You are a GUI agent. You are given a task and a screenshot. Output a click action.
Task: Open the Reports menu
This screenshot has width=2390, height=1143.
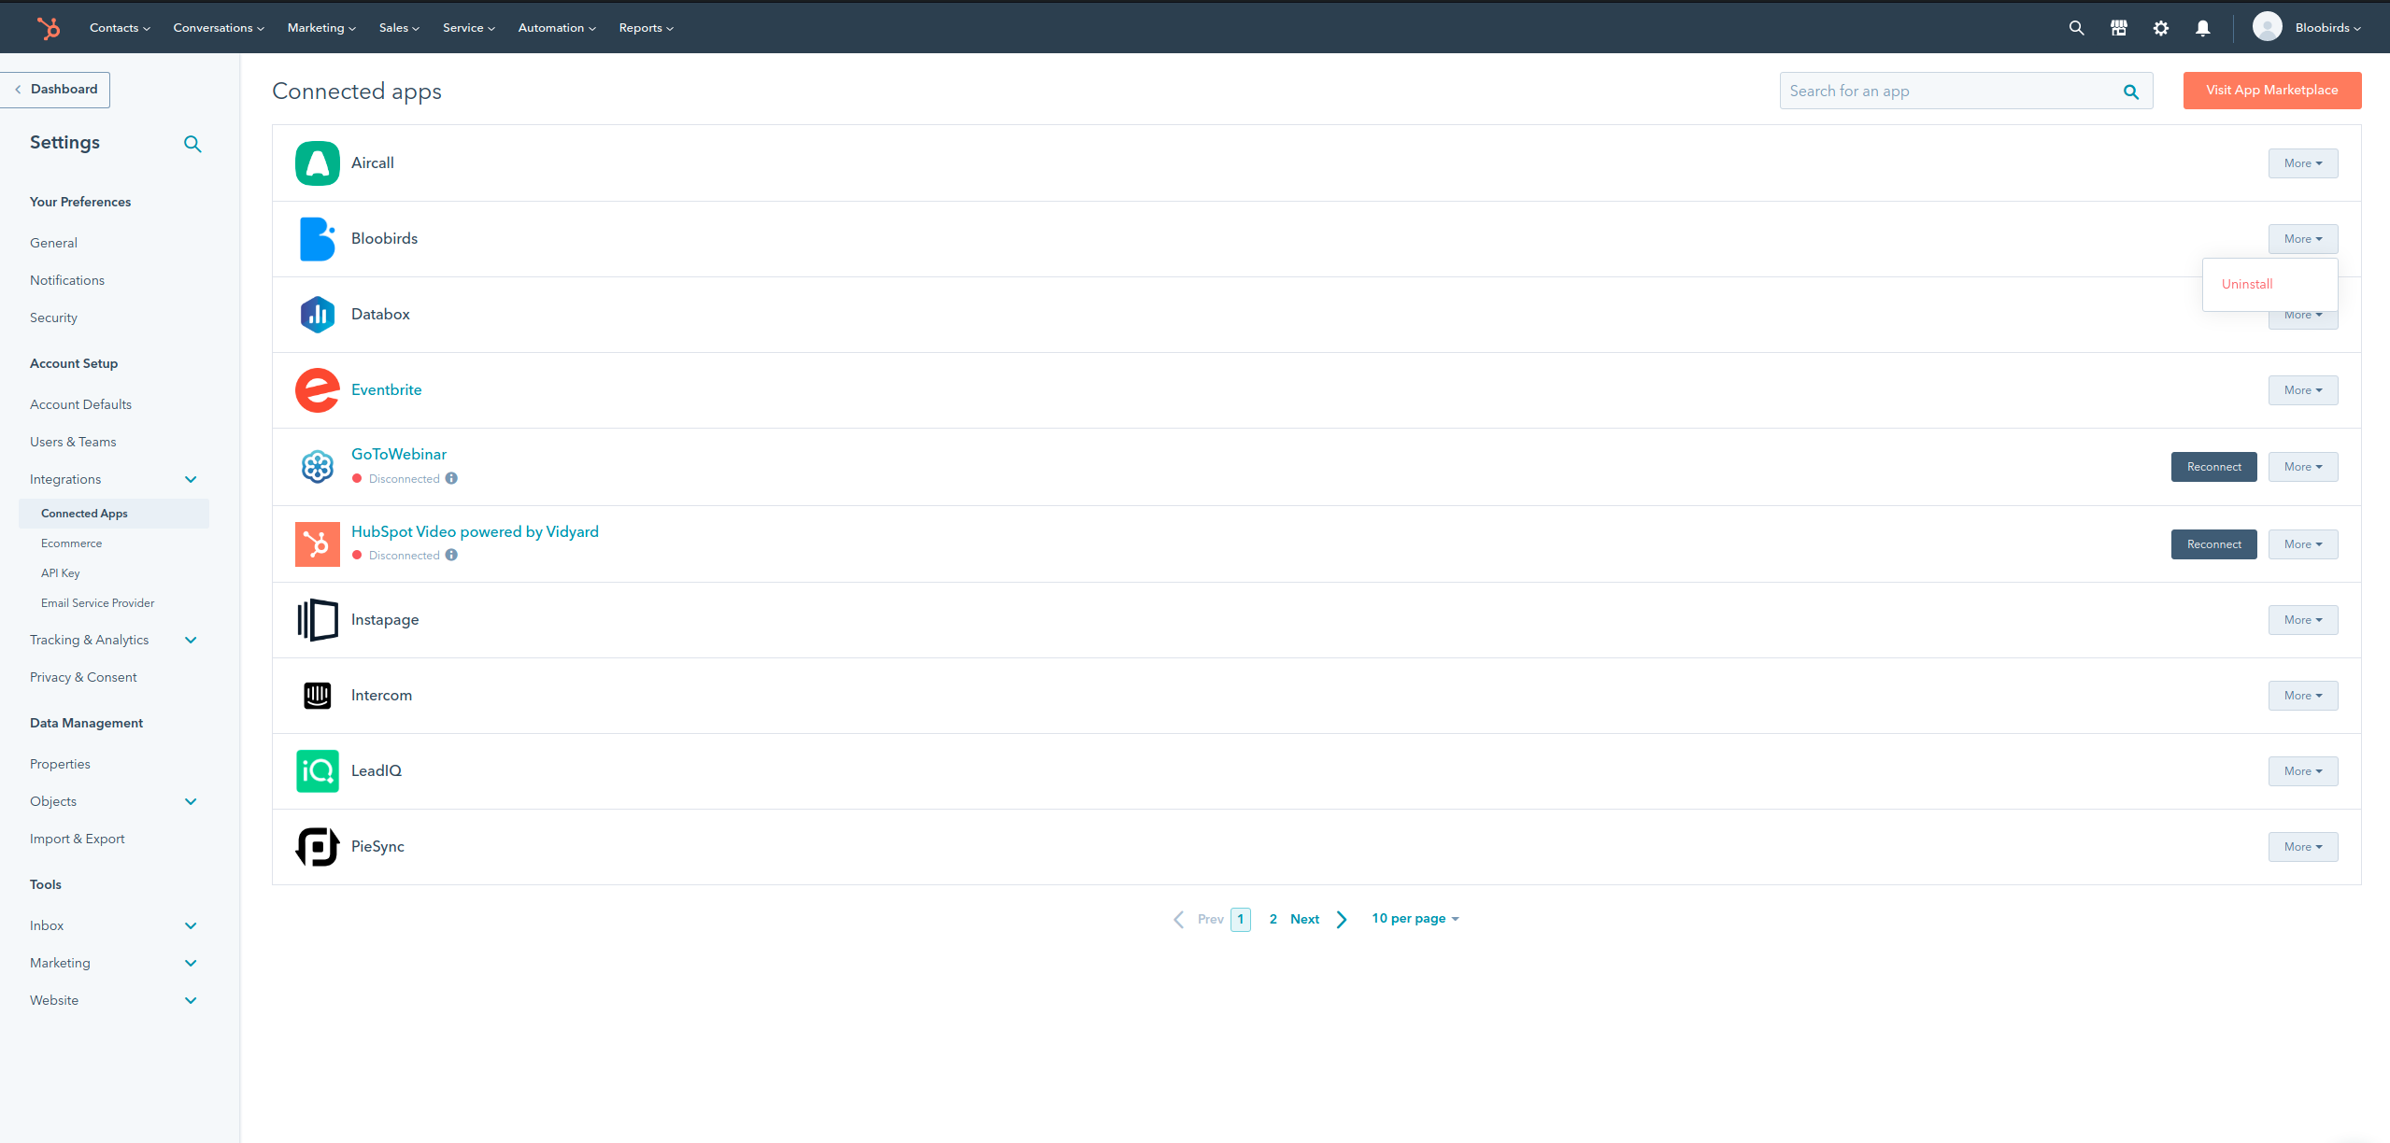pyautogui.click(x=646, y=28)
